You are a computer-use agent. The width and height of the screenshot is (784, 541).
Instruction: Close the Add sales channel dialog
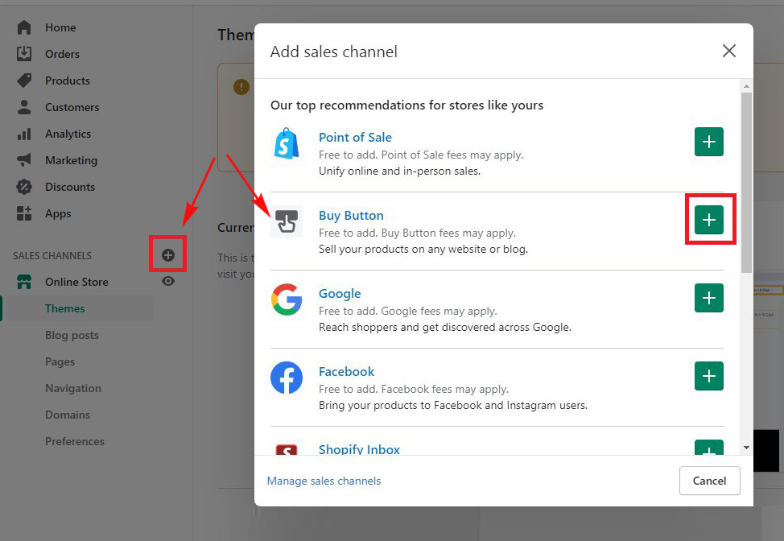coord(728,52)
